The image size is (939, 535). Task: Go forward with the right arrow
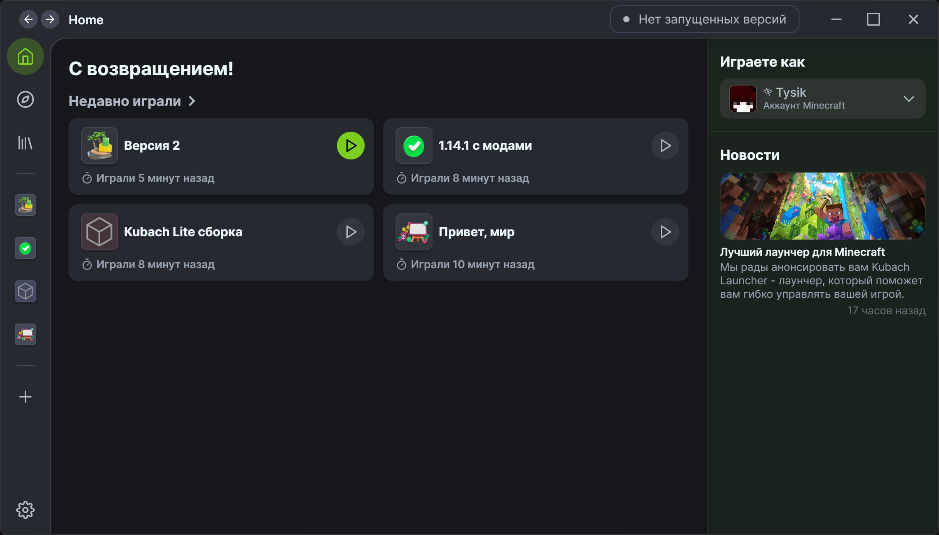(50, 19)
